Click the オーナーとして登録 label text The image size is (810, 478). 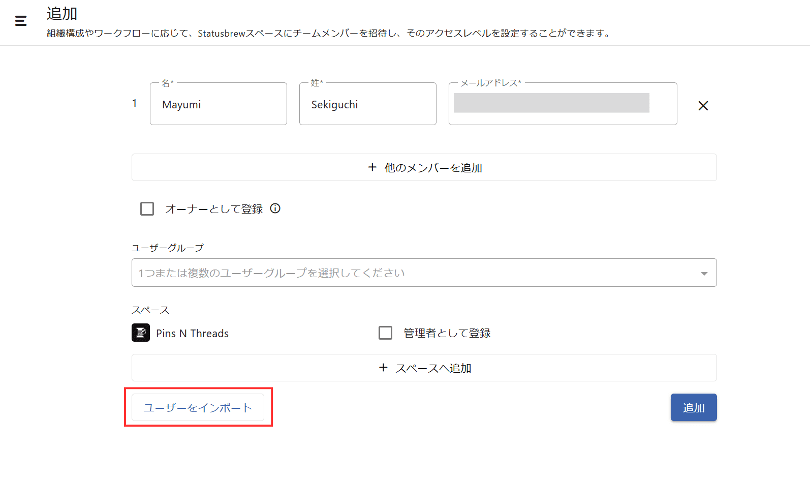click(214, 209)
